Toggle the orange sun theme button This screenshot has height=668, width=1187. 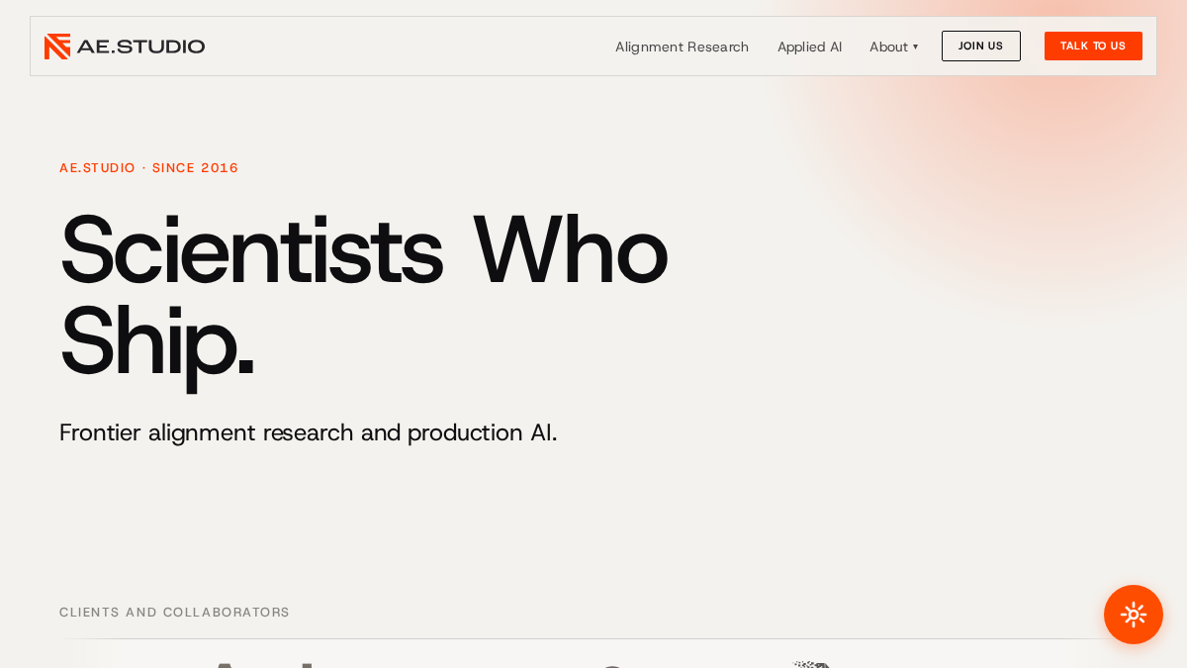pos(1134,615)
